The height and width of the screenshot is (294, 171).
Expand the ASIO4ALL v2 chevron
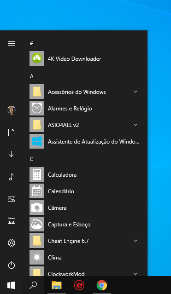[x=136, y=125]
